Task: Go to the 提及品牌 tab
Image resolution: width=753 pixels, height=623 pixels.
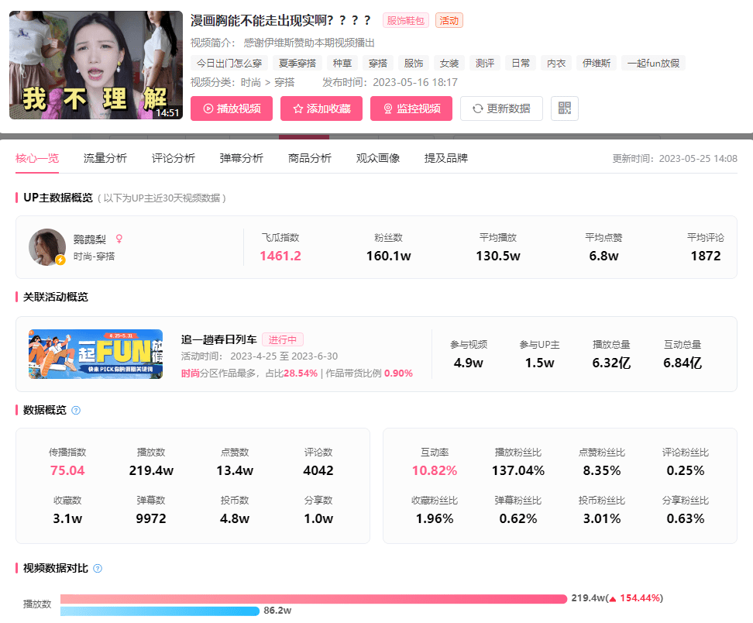Action: click(446, 158)
